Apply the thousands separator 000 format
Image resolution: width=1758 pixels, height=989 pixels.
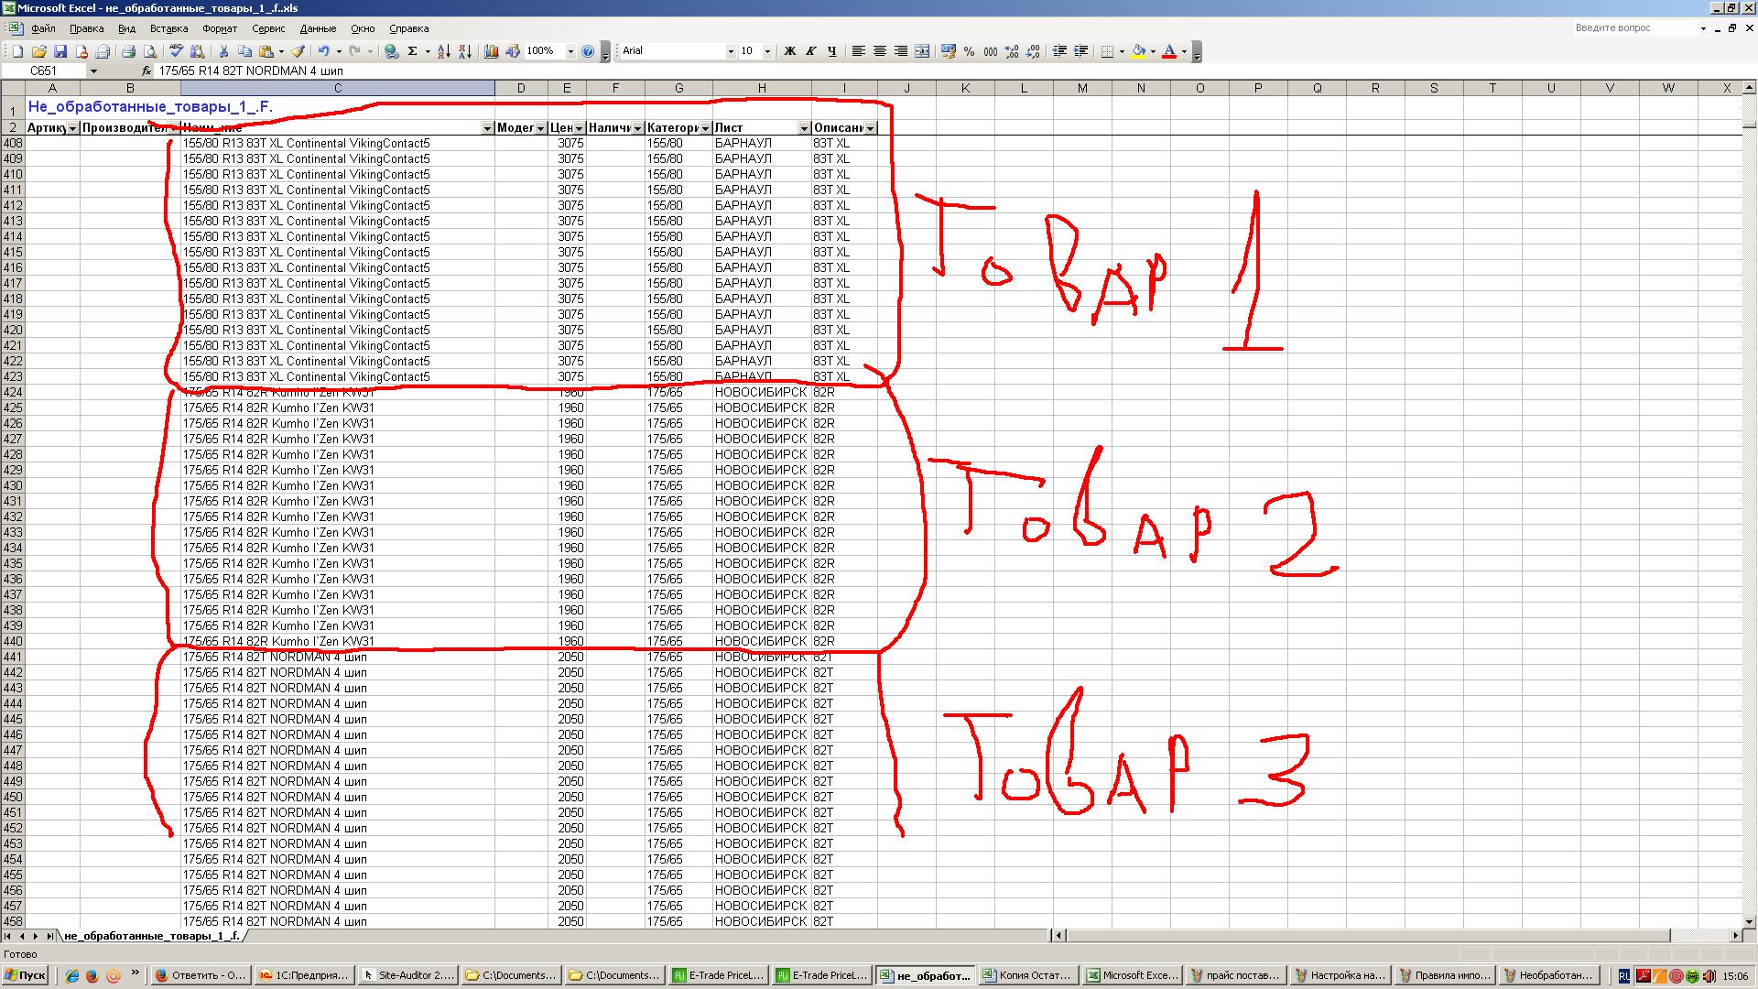coord(990,51)
